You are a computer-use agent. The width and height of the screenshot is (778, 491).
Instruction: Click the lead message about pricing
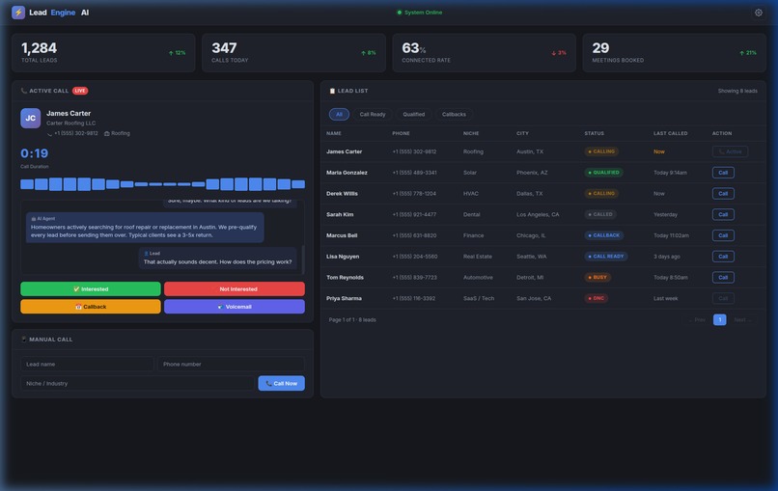pyautogui.click(x=217, y=259)
